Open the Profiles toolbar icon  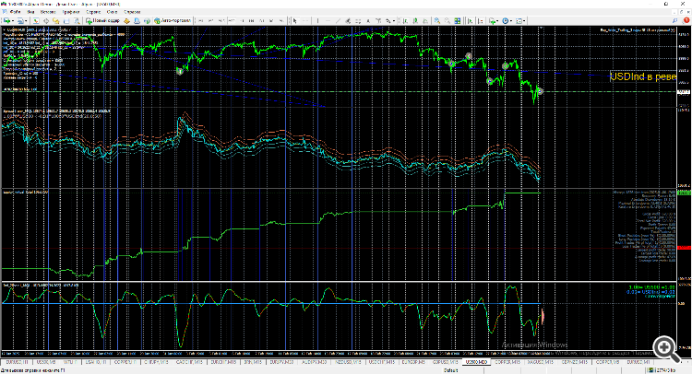click(x=20, y=20)
